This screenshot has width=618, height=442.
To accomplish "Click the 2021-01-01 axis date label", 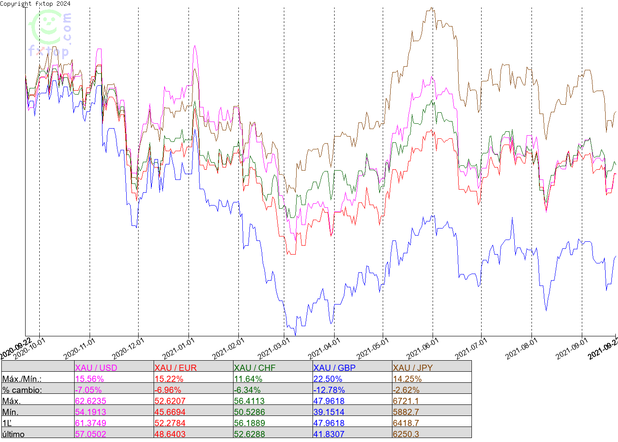I will coord(178,349).
